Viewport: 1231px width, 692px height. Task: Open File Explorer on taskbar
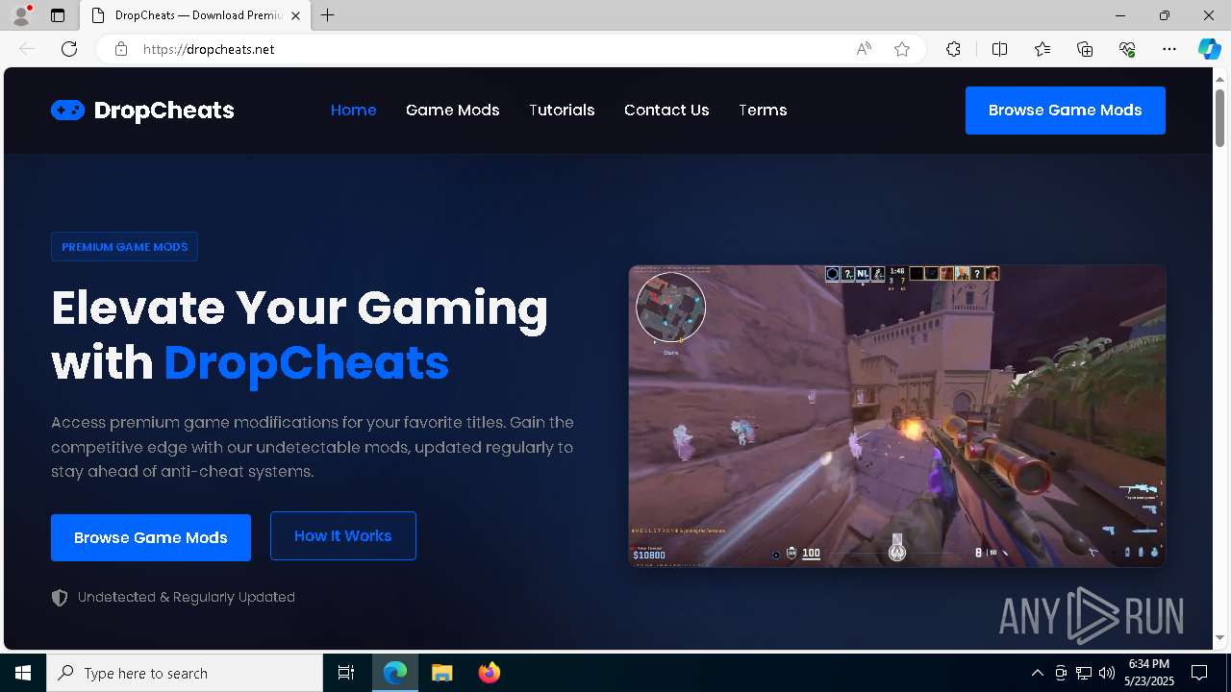coord(441,673)
